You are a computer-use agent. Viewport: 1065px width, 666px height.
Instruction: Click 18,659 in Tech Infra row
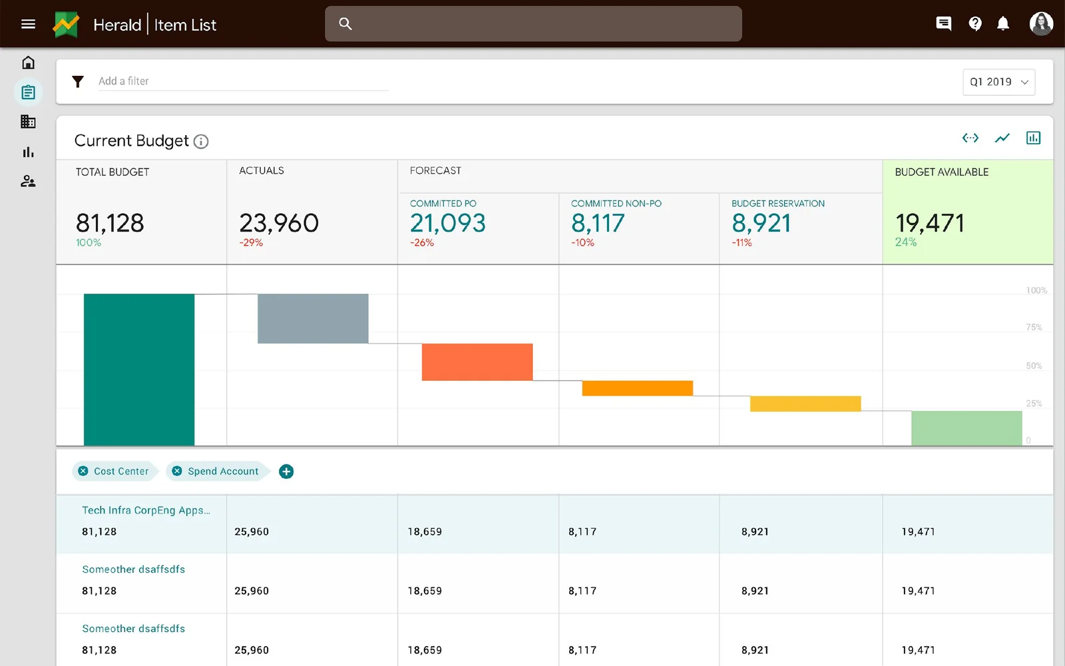point(425,531)
